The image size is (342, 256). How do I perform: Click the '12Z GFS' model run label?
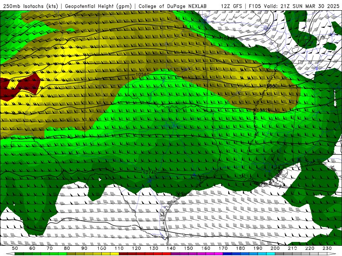[231, 6]
